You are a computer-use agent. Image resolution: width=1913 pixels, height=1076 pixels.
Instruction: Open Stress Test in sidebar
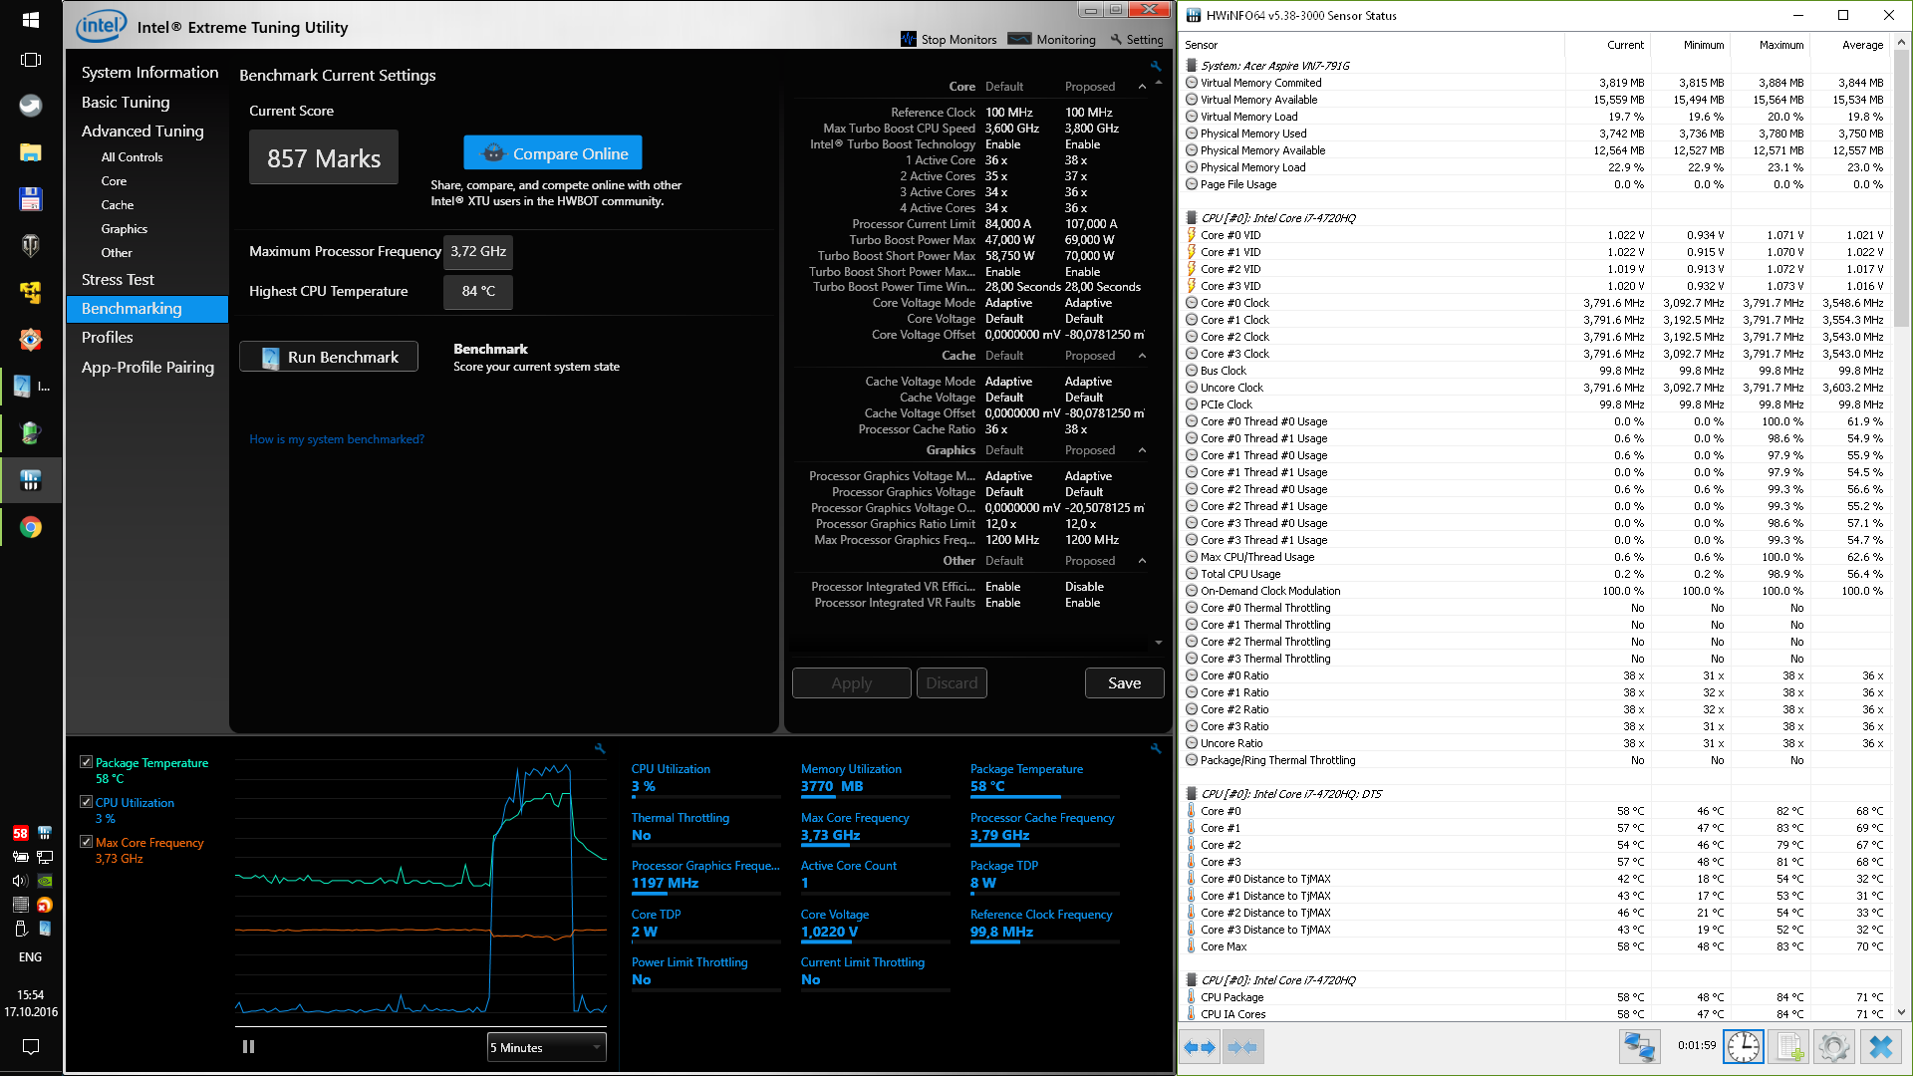point(118,280)
